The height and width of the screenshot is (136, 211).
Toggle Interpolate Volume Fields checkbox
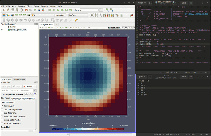tap(2, 116)
